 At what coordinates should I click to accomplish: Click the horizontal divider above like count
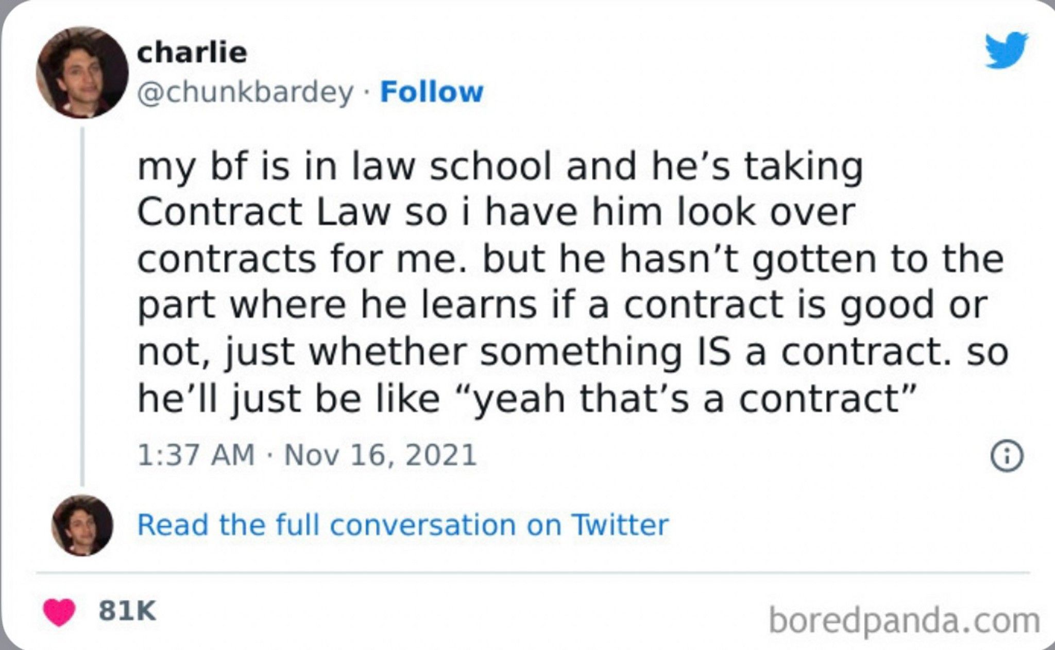(533, 572)
